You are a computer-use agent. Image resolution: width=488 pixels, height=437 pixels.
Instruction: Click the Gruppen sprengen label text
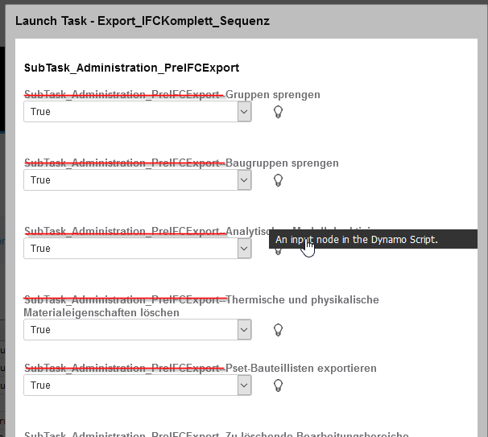272,95
